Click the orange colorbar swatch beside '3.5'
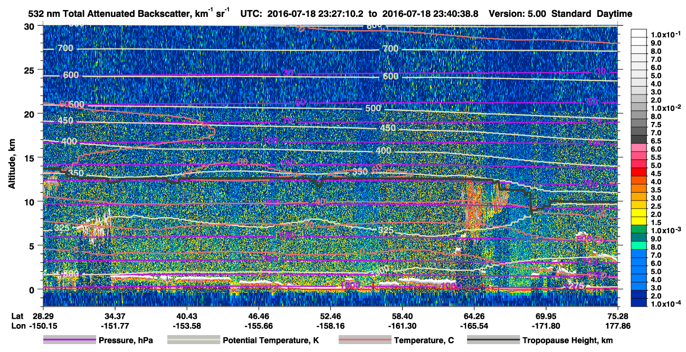This screenshot has height=352, width=686. (639, 189)
